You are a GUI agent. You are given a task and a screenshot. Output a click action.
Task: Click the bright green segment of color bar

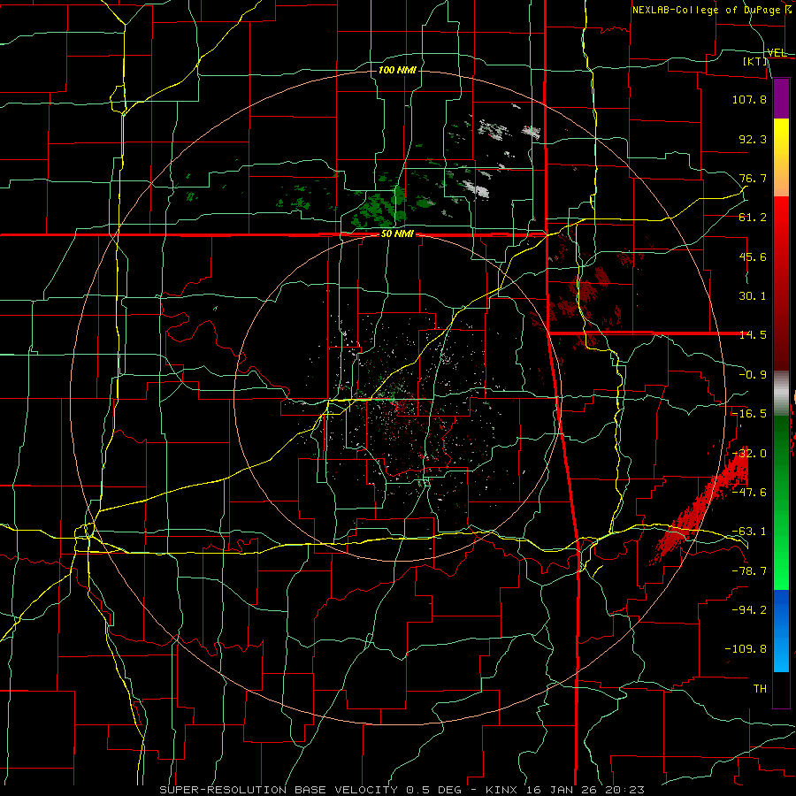pos(781,502)
